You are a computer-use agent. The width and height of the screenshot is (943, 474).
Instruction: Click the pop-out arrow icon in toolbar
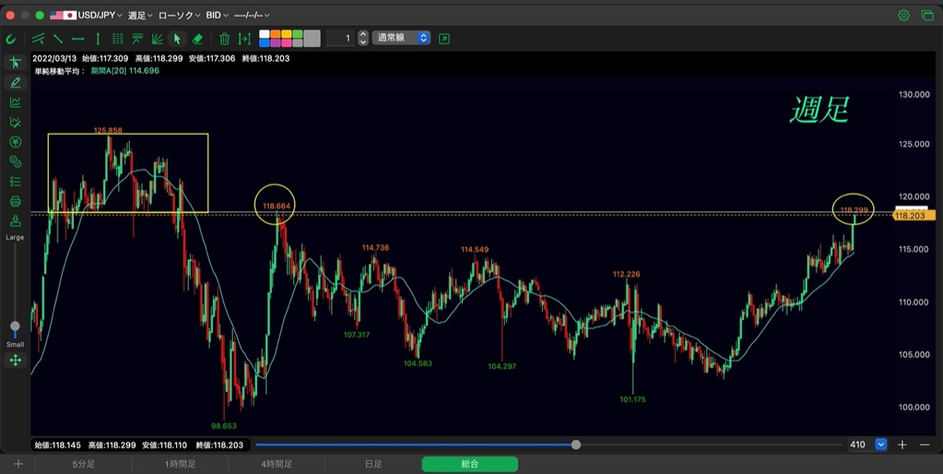(445, 38)
